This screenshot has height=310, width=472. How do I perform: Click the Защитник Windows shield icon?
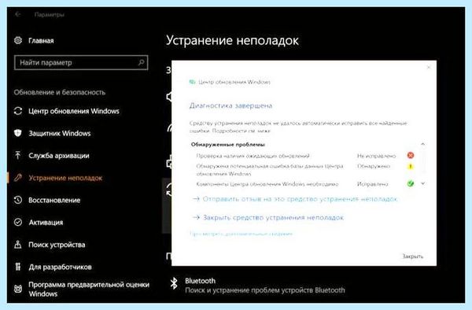(x=18, y=133)
